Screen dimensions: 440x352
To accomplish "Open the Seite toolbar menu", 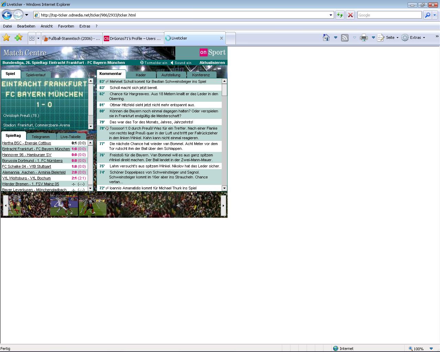I will point(388,38).
